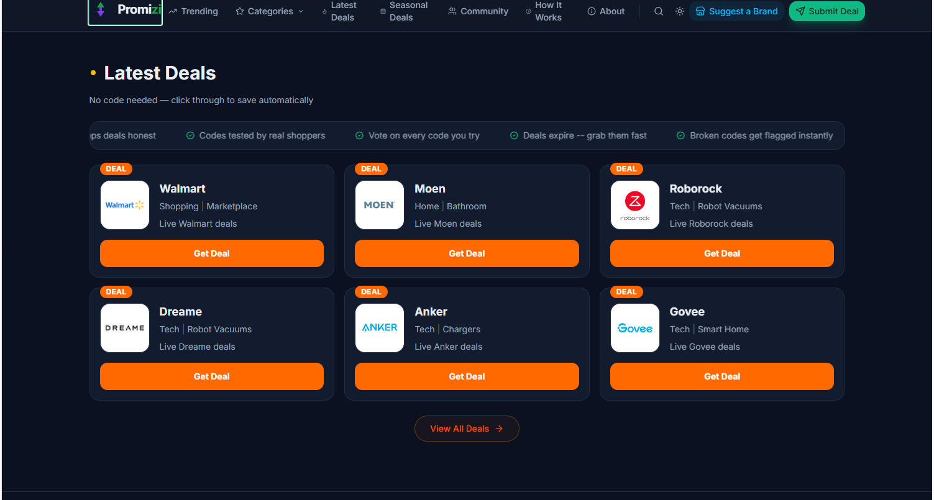Open the Trending nav item

(193, 11)
